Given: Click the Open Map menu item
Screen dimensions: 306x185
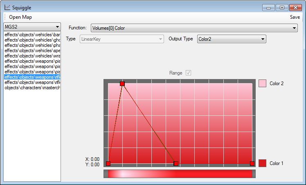Looking at the screenshot, I should 20,17.
